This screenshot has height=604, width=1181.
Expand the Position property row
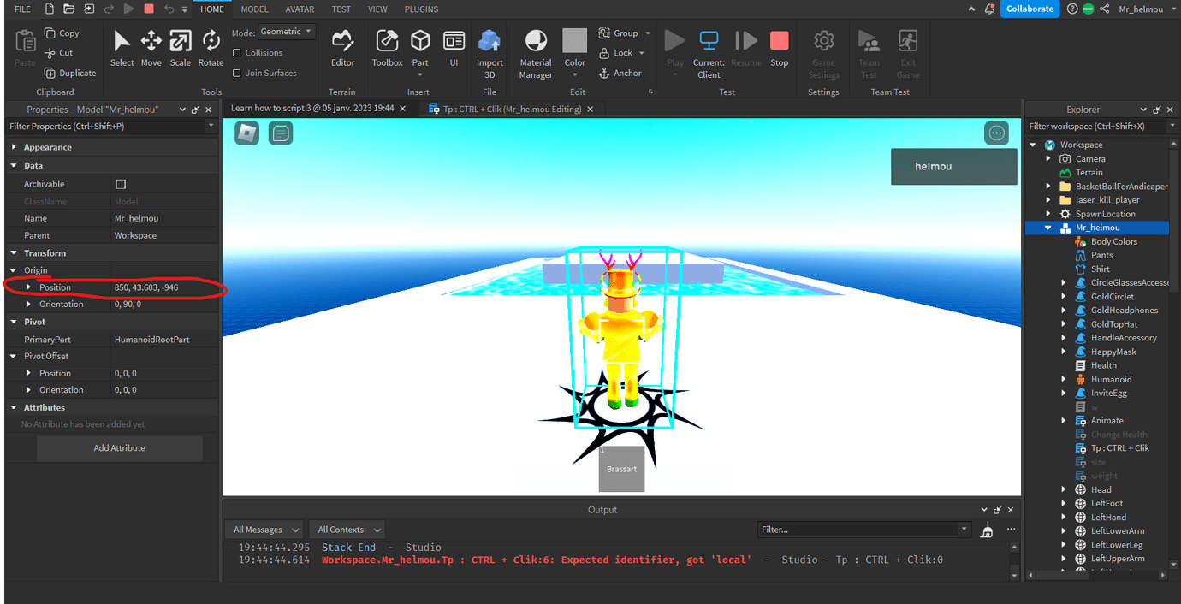(29, 287)
